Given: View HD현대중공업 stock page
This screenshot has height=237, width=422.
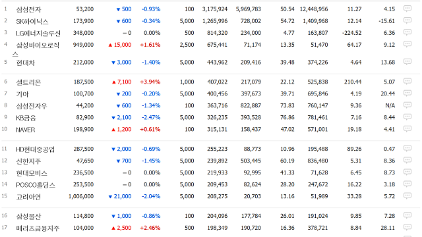Looking at the screenshot, I should point(35,149).
